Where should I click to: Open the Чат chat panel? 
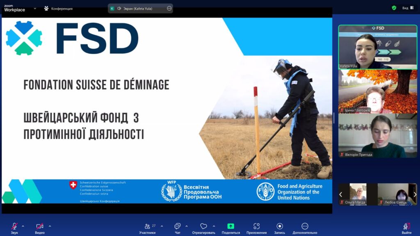[x=177, y=226]
